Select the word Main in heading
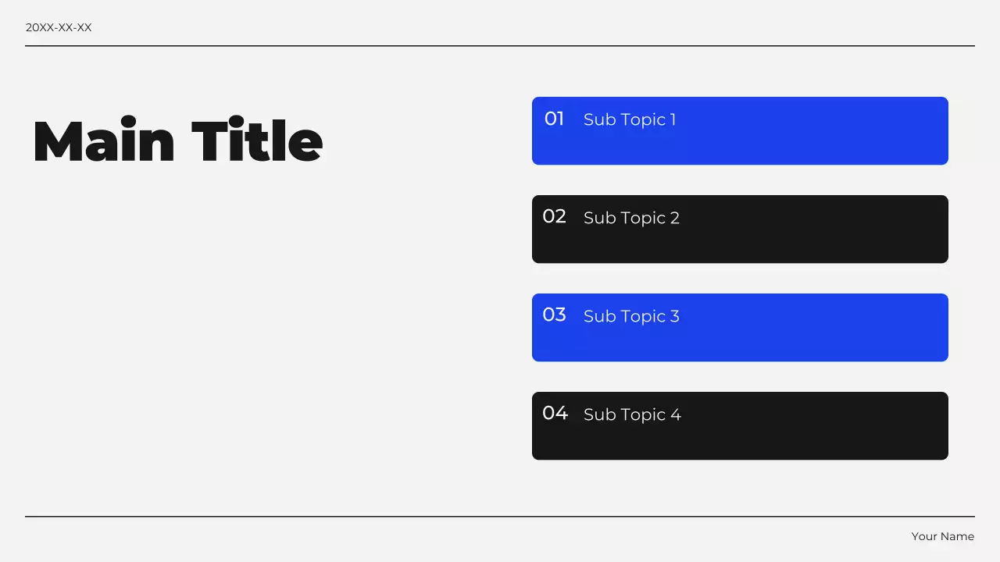Screen dimensions: 1000x562 103,142
